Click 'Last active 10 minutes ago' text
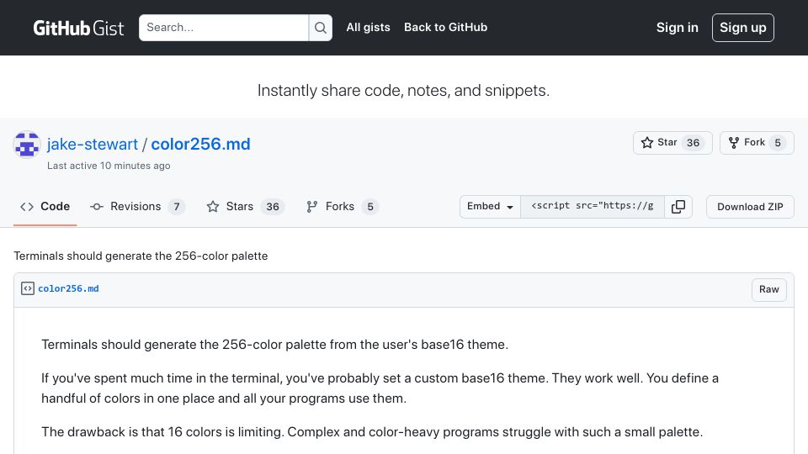 coord(109,166)
